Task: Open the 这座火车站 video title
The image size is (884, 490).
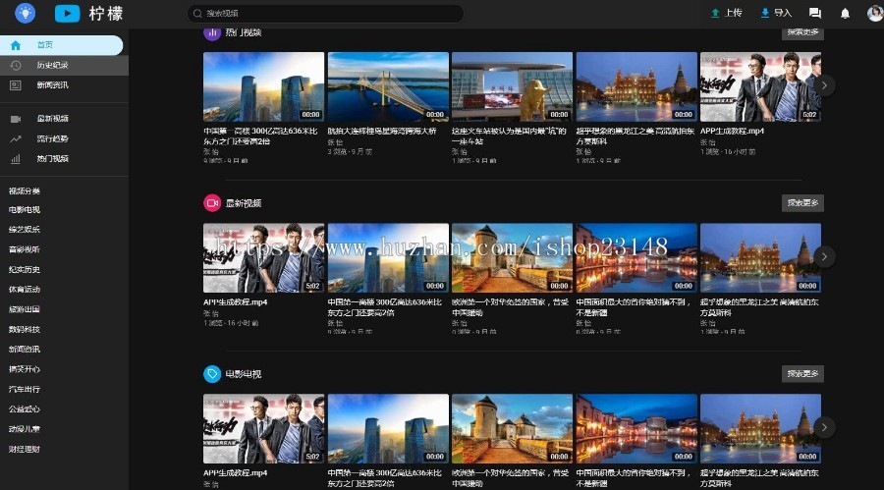Action: pos(509,136)
